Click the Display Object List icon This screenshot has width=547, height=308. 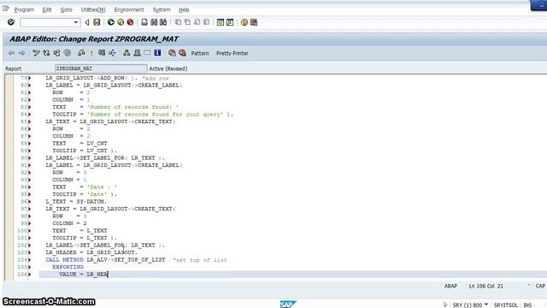click(x=126, y=53)
